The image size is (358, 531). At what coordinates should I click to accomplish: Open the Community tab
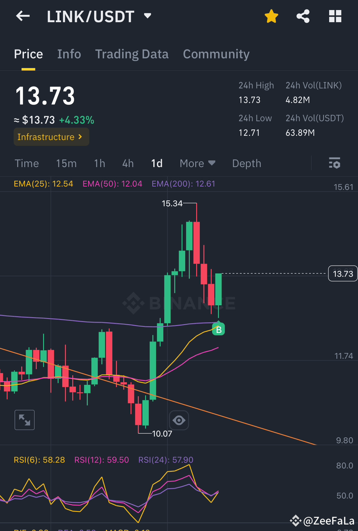tap(216, 54)
